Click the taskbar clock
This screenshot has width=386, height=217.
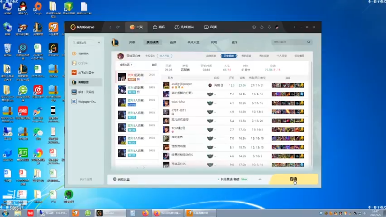376,213
